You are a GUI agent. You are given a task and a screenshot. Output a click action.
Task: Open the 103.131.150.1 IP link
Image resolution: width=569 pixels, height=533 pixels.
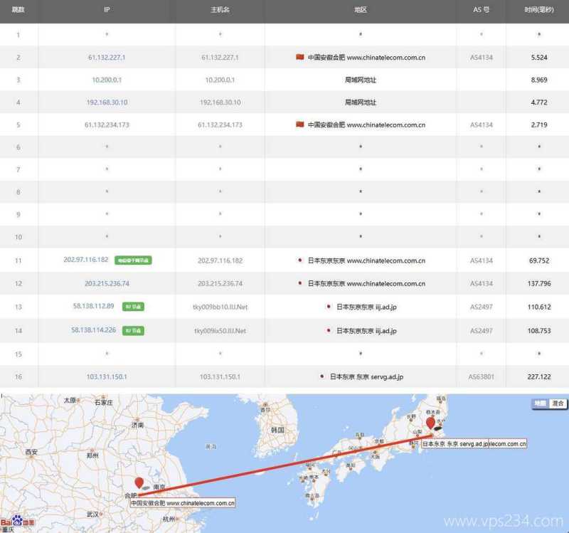pyautogui.click(x=108, y=378)
